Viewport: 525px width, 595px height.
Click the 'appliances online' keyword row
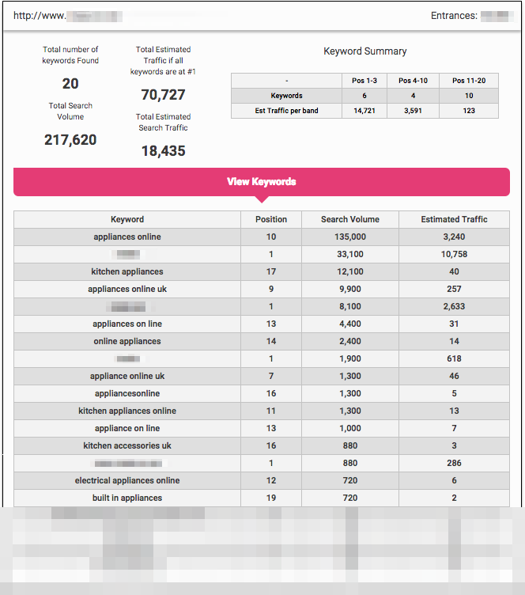[x=127, y=237]
